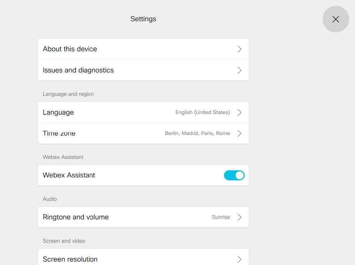
Task: Click the chevron for Issues and diagnostics
Action: [239, 70]
